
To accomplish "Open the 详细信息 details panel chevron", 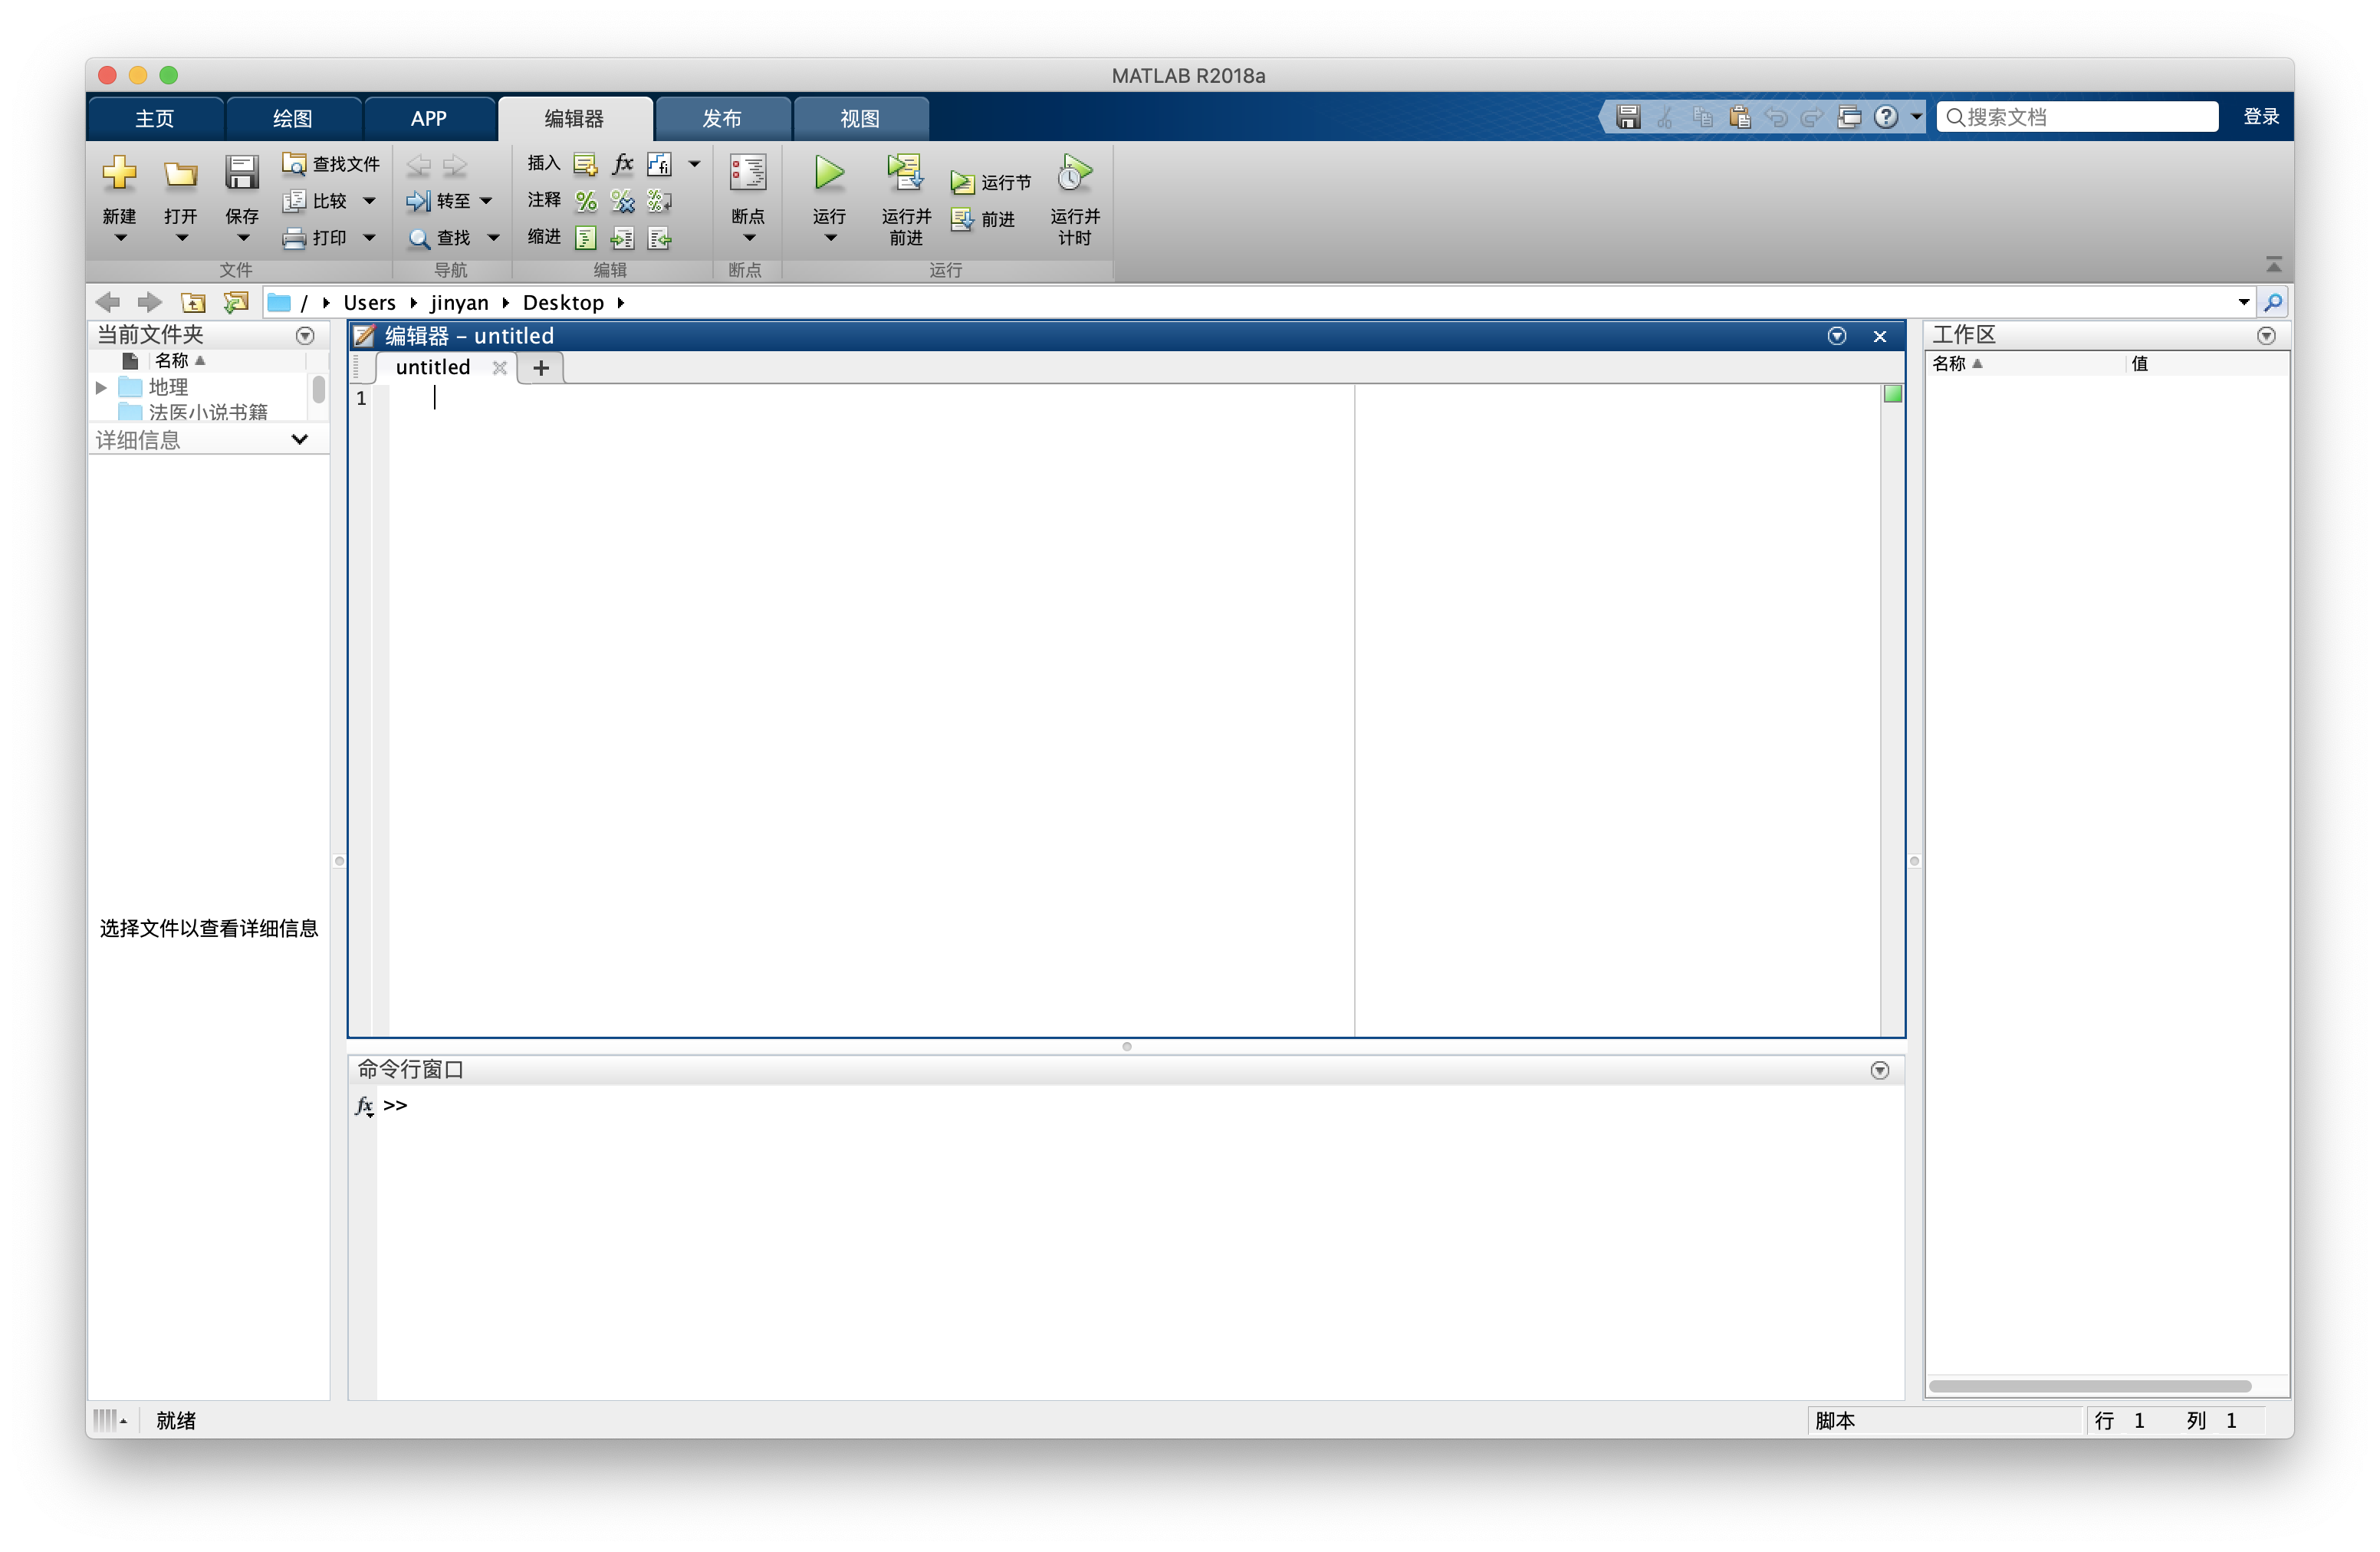I will (x=299, y=439).
